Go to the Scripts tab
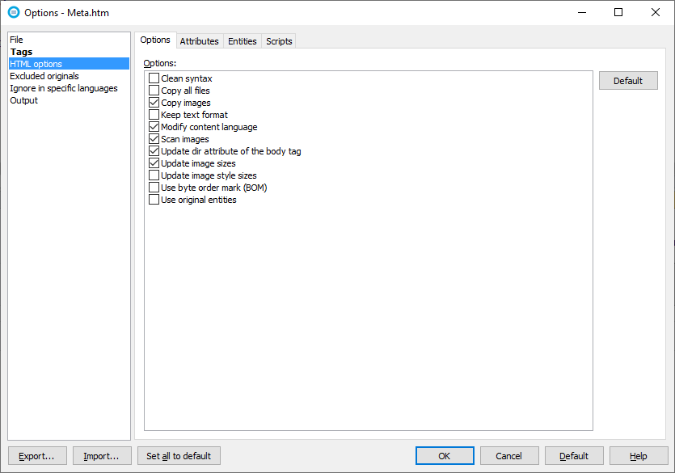 click(279, 41)
